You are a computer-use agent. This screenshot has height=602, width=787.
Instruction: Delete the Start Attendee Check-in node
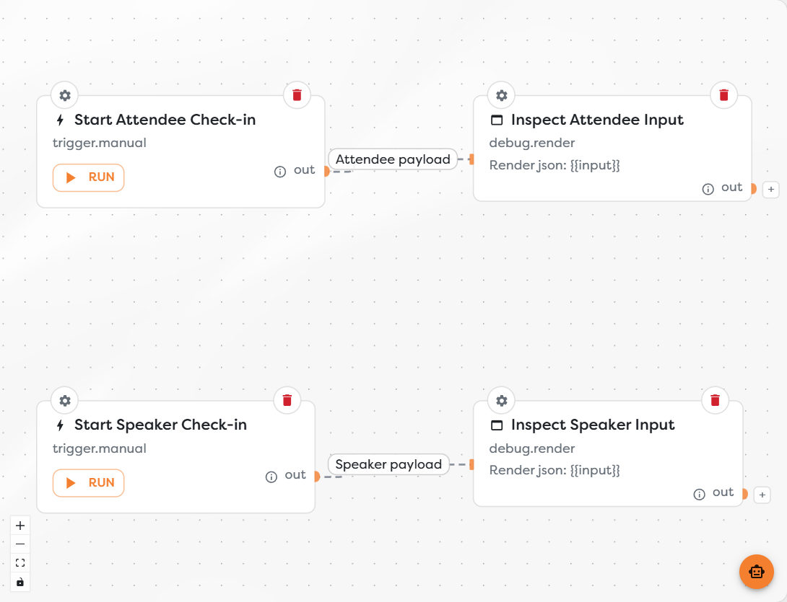click(297, 95)
